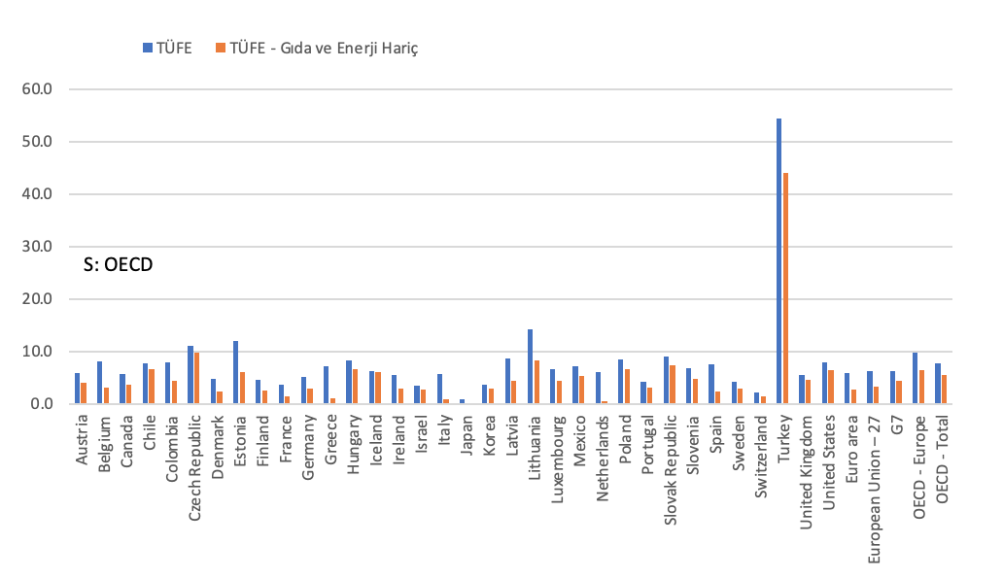Click the 60.0 y-axis value
This screenshot has height=579, width=1003.
[x=49, y=89]
